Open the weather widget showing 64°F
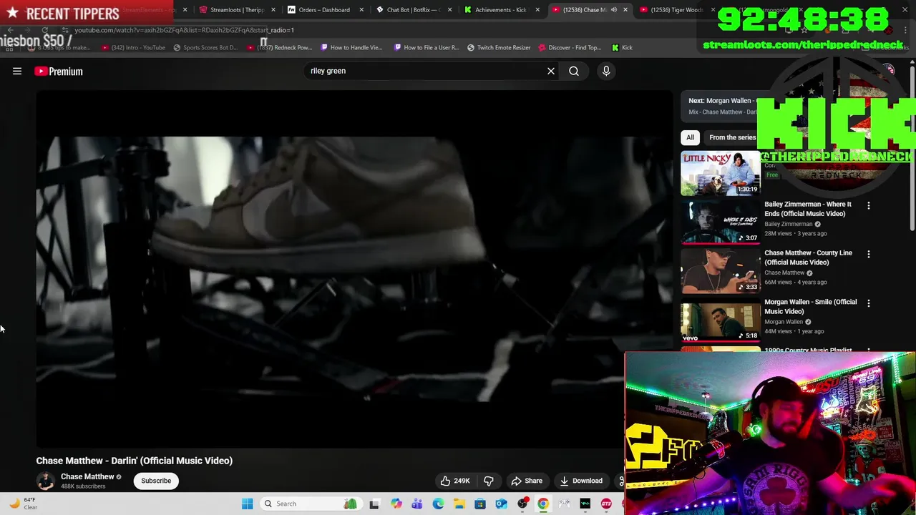 point(23,504)
